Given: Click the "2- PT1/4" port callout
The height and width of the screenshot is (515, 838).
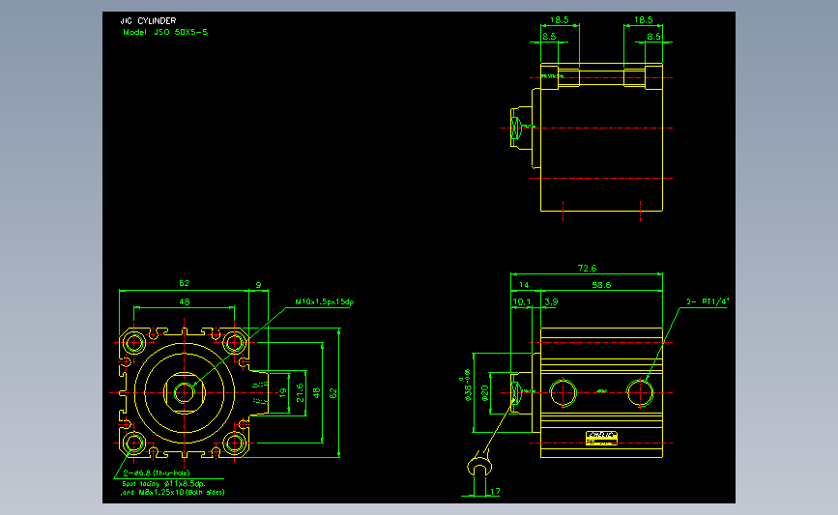Looking at the screenshot, I should coord(708,301).
